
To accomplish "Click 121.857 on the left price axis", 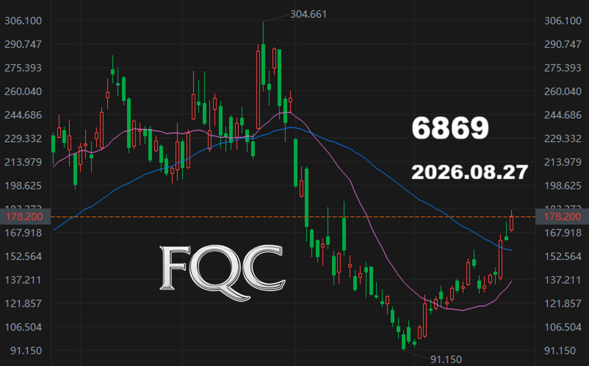I will click(23, 304).
